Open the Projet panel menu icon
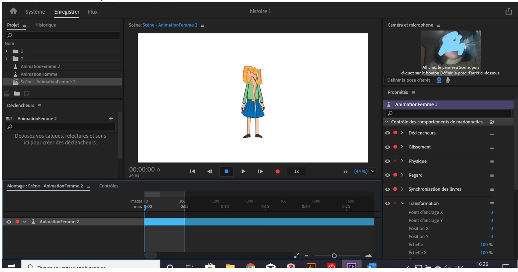The height and width of the screenshot is (272, 518). pos(25,25)
